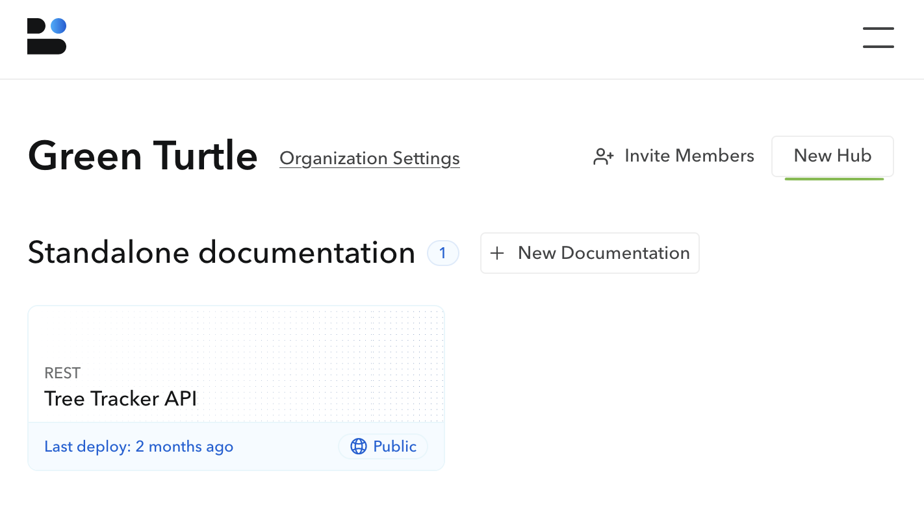
Task: Open Organization Settings
Action: (x=369, y=158)
